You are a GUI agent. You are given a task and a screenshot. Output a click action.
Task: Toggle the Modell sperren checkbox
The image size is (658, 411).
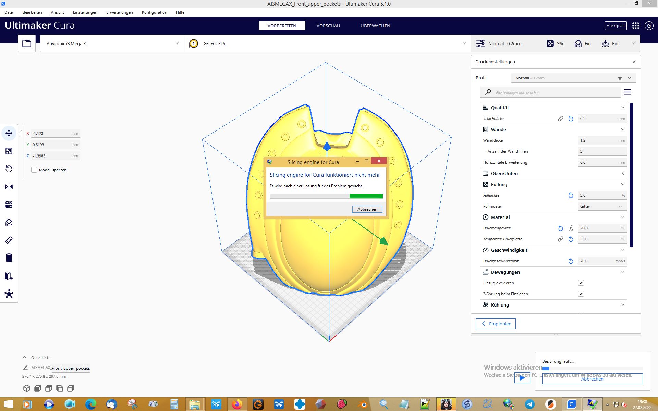pyautogui.click(x=34, y=170)
